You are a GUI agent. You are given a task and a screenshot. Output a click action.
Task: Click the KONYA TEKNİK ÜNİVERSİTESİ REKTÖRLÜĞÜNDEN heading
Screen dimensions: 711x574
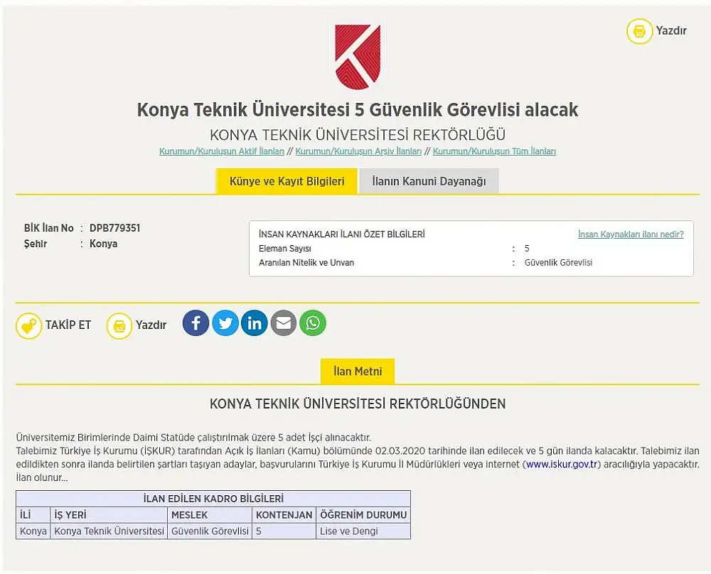point(358,404)
